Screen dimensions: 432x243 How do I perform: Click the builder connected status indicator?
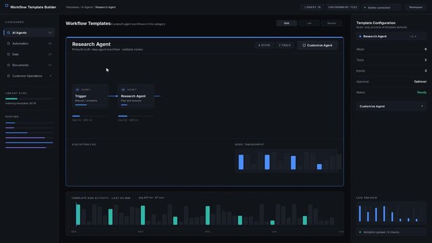(x=381, y=7)
